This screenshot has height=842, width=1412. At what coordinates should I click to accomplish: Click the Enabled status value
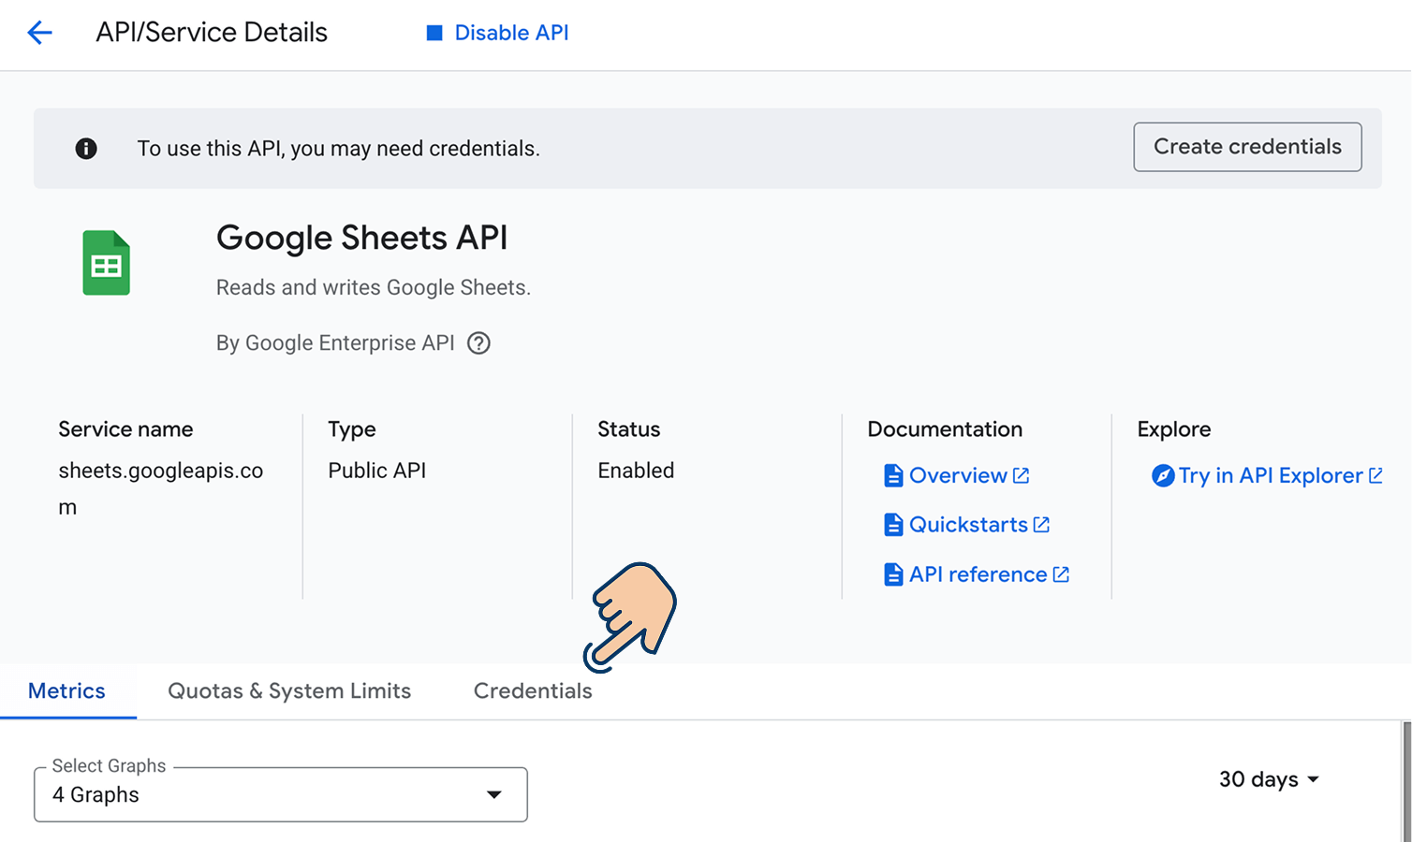[636, 471]
